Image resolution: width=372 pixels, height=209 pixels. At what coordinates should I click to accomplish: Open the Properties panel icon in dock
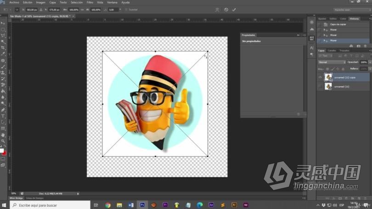click(x=312, y=38)
